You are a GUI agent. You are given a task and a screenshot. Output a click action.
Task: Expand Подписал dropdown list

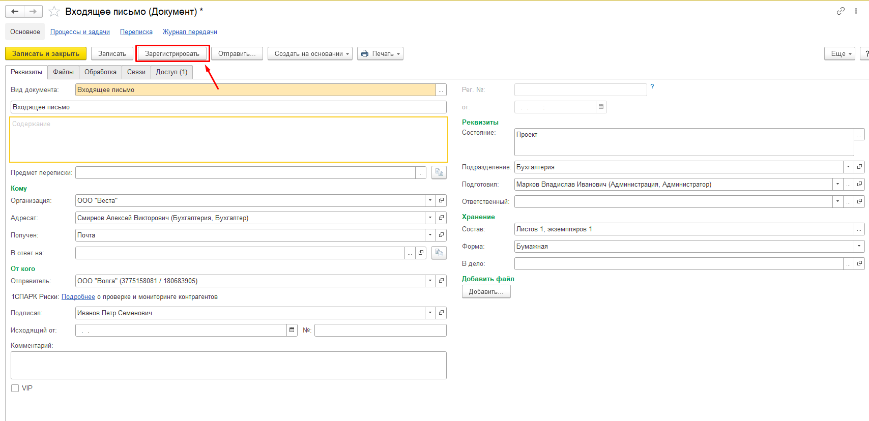[x=430, y=313]
